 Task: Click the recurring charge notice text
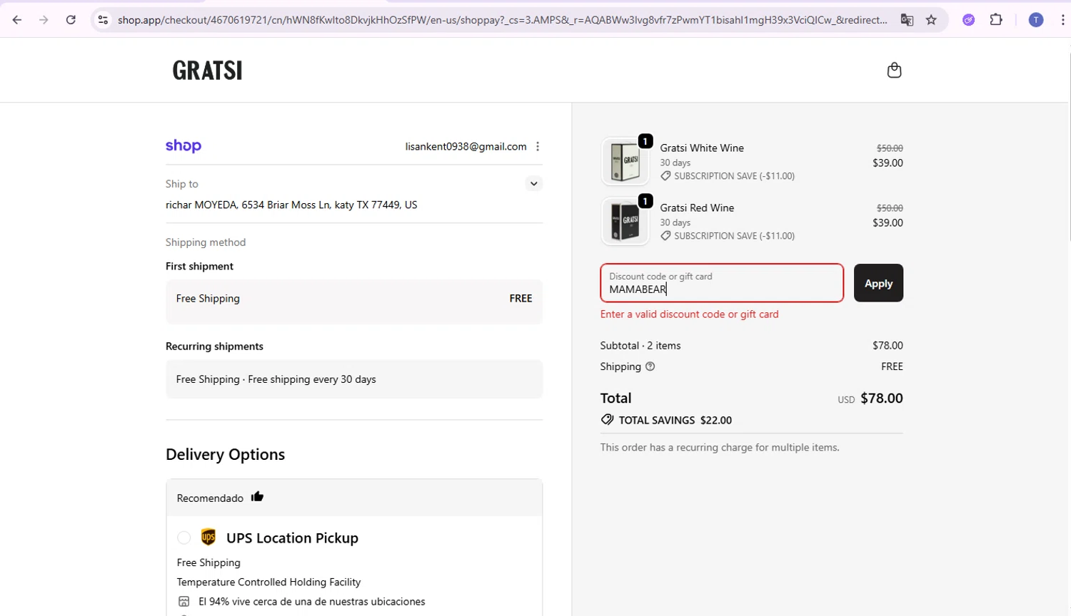[720, 448]
